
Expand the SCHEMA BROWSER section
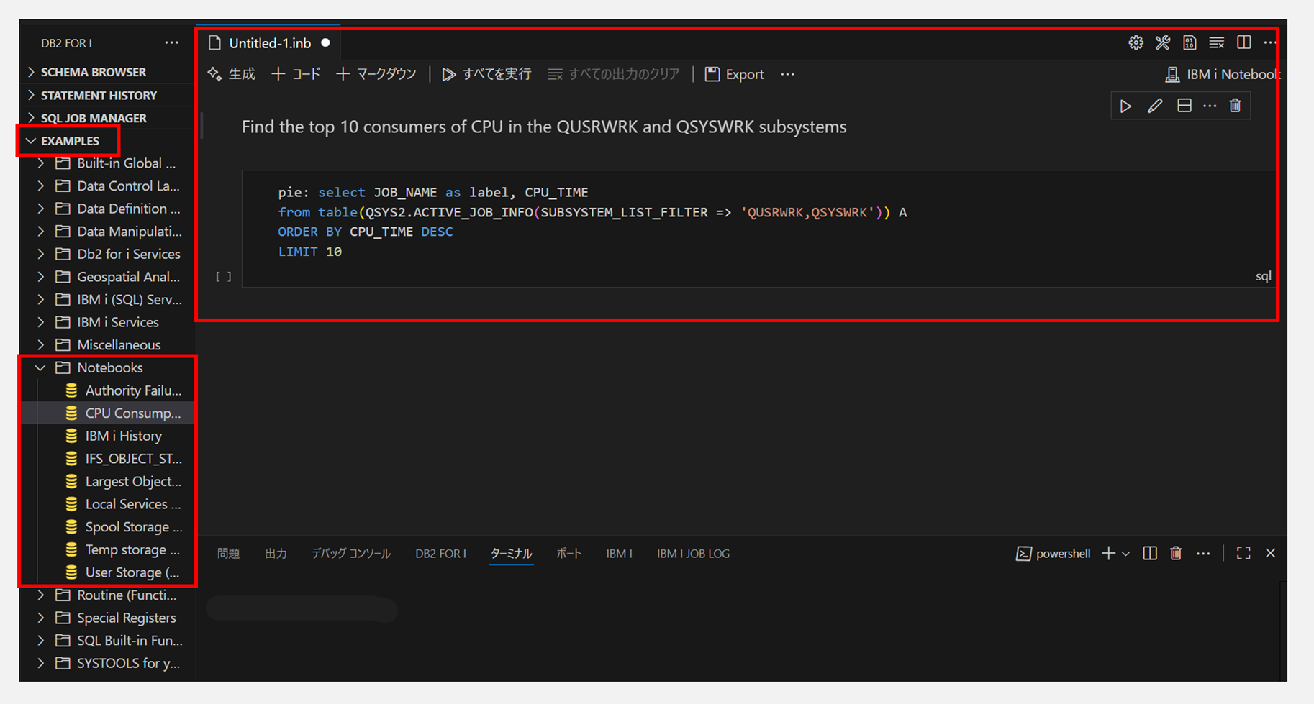pos(108,72)
